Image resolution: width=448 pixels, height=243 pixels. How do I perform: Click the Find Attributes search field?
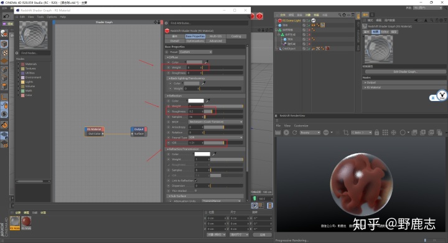point(208,23)
